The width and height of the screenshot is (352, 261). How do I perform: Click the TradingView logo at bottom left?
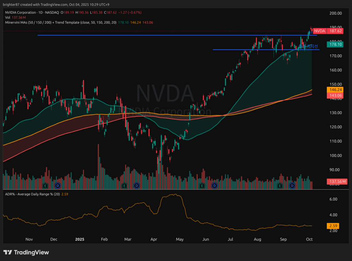click(26, 252)
